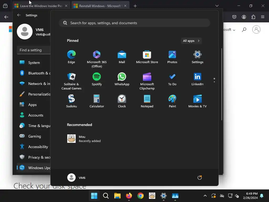
Task: Open the Clock app
Action: 122,101
